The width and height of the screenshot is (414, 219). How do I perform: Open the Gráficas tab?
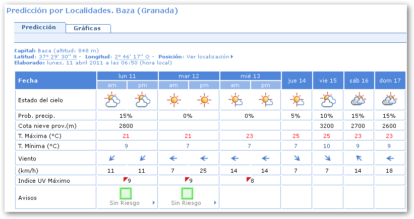[87, 28]
